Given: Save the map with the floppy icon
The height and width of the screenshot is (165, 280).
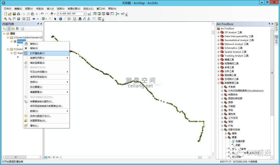Looking at the screenshot, I should 14,14.
